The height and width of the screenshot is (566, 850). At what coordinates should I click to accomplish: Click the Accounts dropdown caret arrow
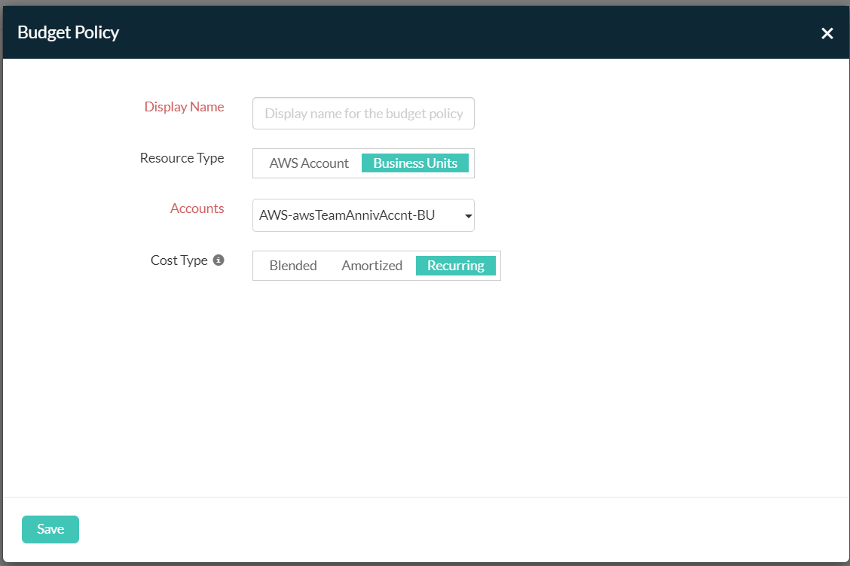pyautogui.click(x=468, y=216)
